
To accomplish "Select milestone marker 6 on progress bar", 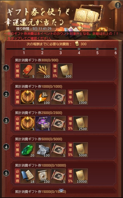I will 116,49.
